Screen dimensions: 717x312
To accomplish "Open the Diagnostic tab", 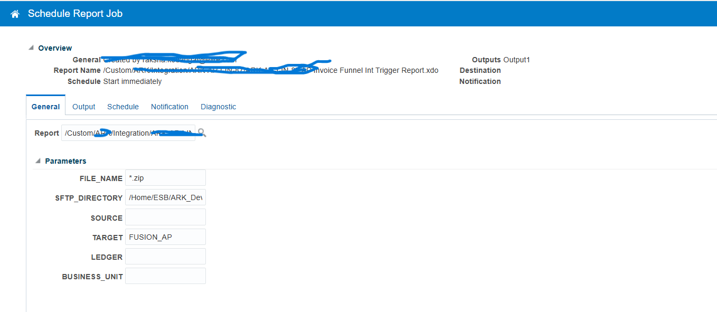I will point(218,106).
